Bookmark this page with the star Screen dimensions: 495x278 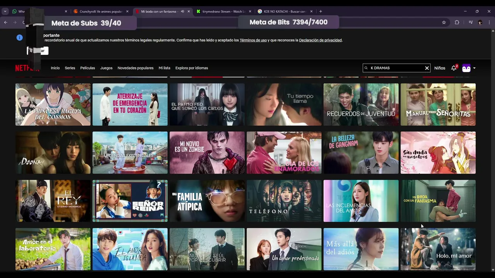444,22
